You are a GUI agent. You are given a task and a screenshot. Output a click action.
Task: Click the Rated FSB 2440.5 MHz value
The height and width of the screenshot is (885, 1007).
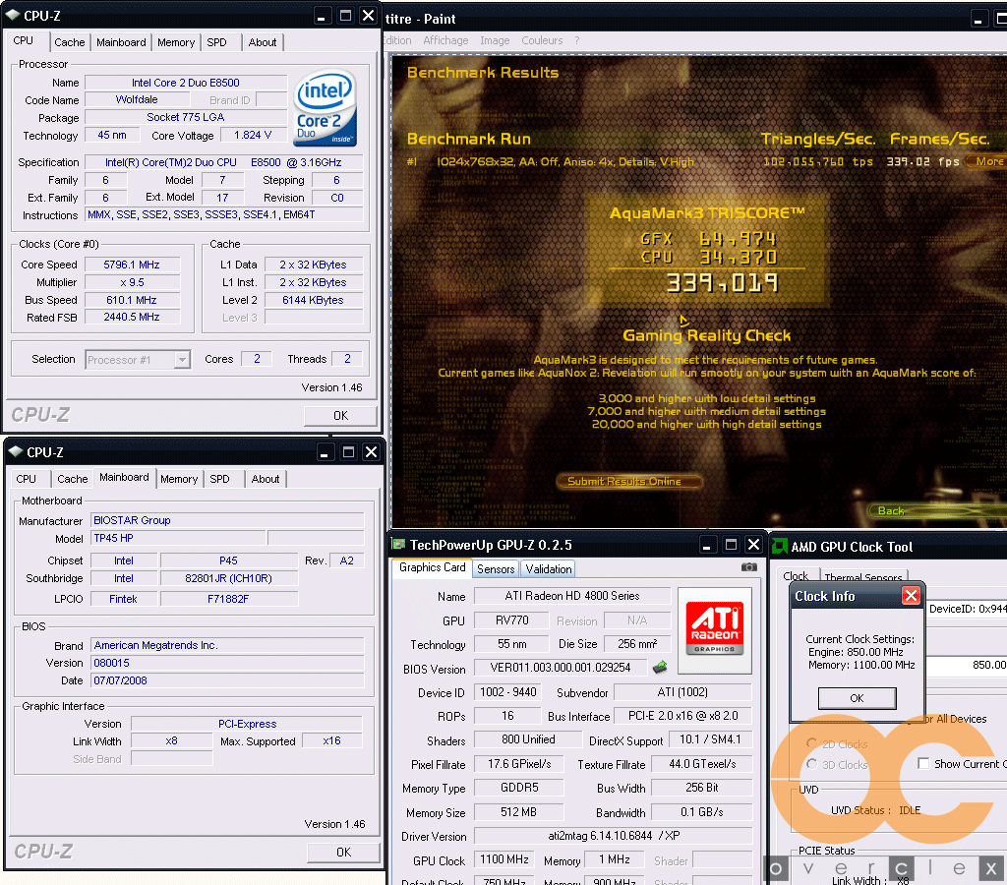[x=133, y=318]
